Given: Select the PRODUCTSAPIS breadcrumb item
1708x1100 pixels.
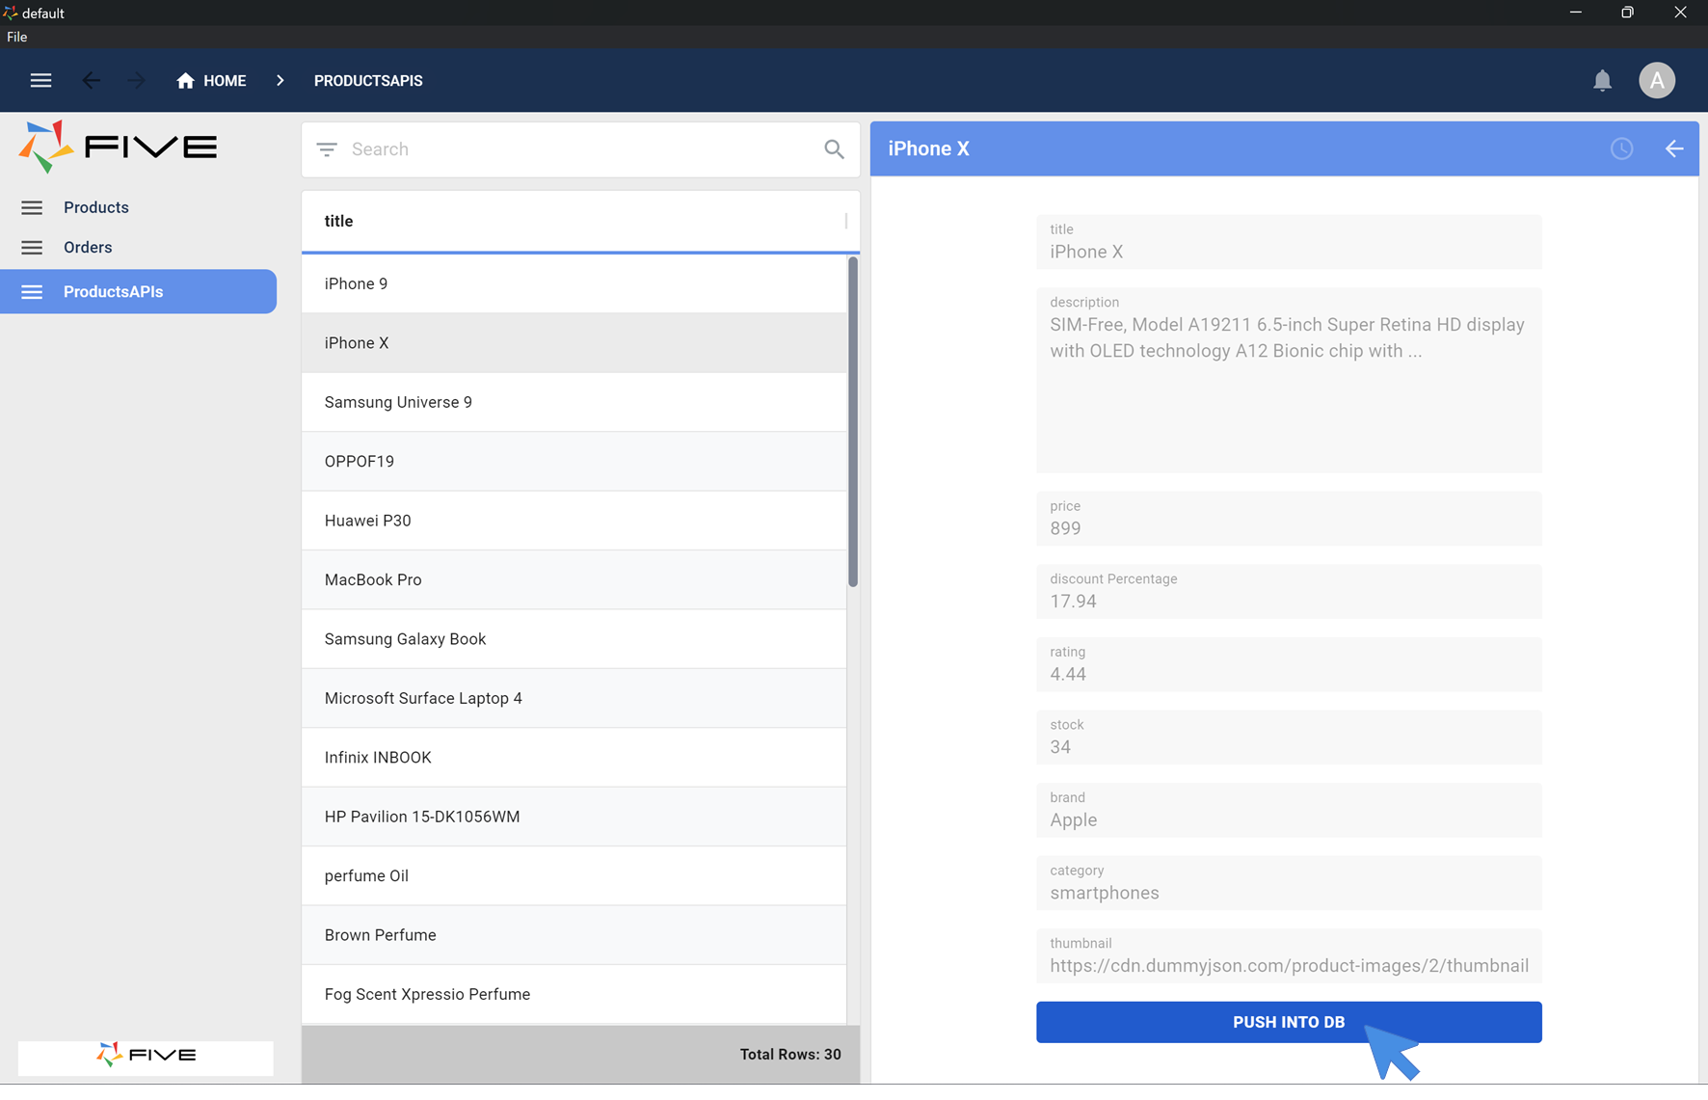Looking at the screenshot, I should (368, 80).
